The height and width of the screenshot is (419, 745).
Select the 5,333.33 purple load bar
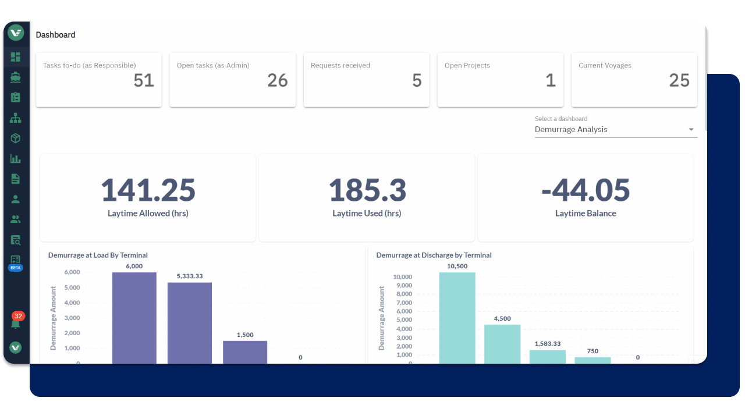click(x=190, y=323)
